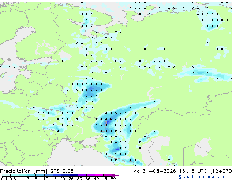Image resolution: width=232 pixels, height=180 pixels.
Task: Pick the 15–20 mm legend swatch
Action: click(57, 175)
